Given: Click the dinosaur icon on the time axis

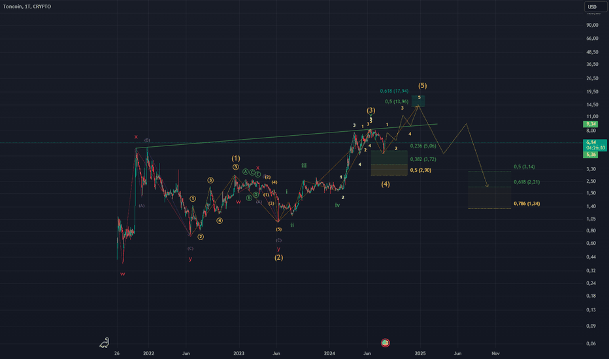Looking at the screenshot, I should click(x=105, y=343).
